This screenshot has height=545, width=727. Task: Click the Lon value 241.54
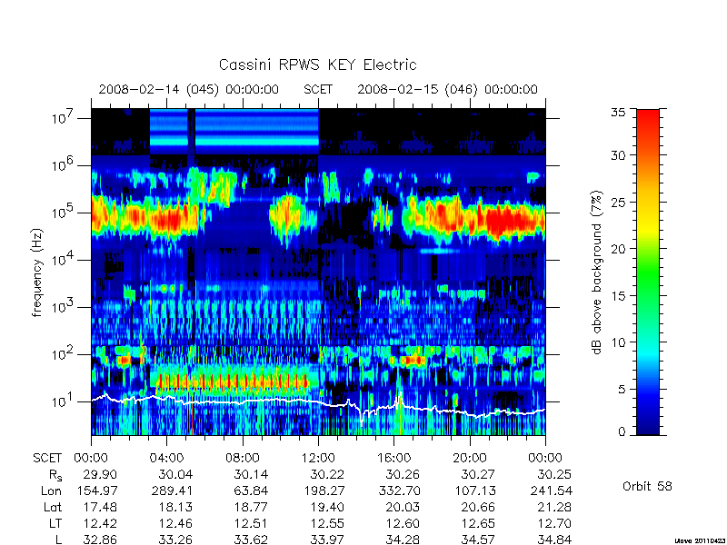point(551,490)
